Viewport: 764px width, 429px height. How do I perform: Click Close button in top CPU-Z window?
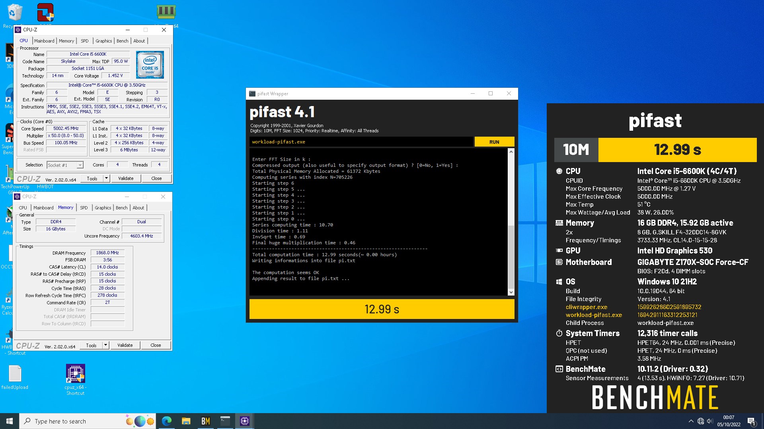[x=156, y=178]
